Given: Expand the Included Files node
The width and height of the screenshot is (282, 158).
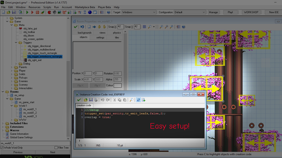Looking at the screenshot, I should [x=3, y=123].
